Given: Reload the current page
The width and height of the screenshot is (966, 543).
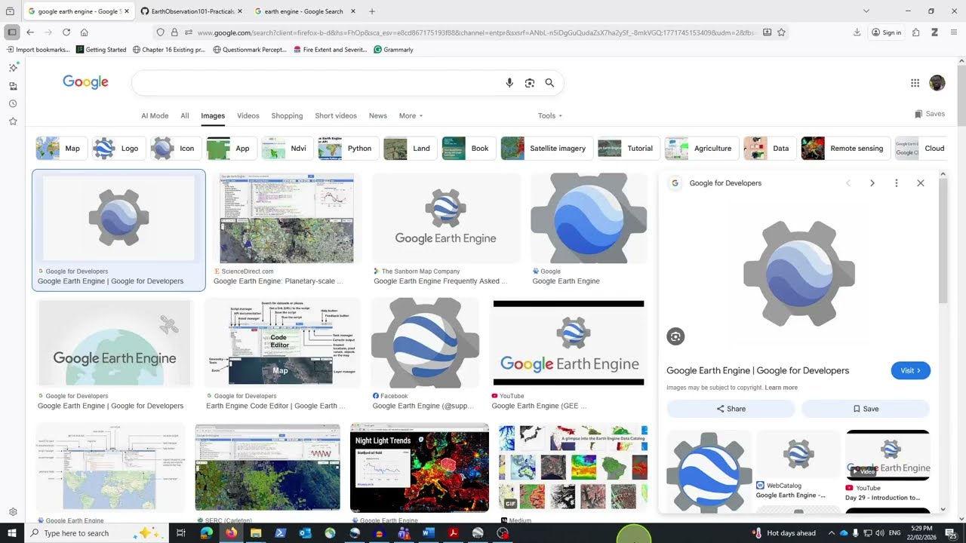Looking at the screenshot, I should [x=66, y=32].
